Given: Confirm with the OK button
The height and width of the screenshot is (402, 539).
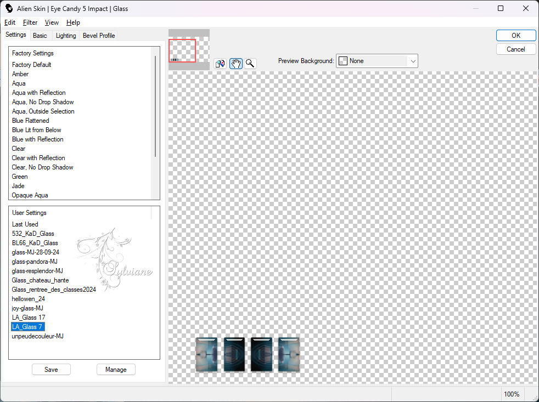Looking at the screenshot, I should click(x=515, y=36).
